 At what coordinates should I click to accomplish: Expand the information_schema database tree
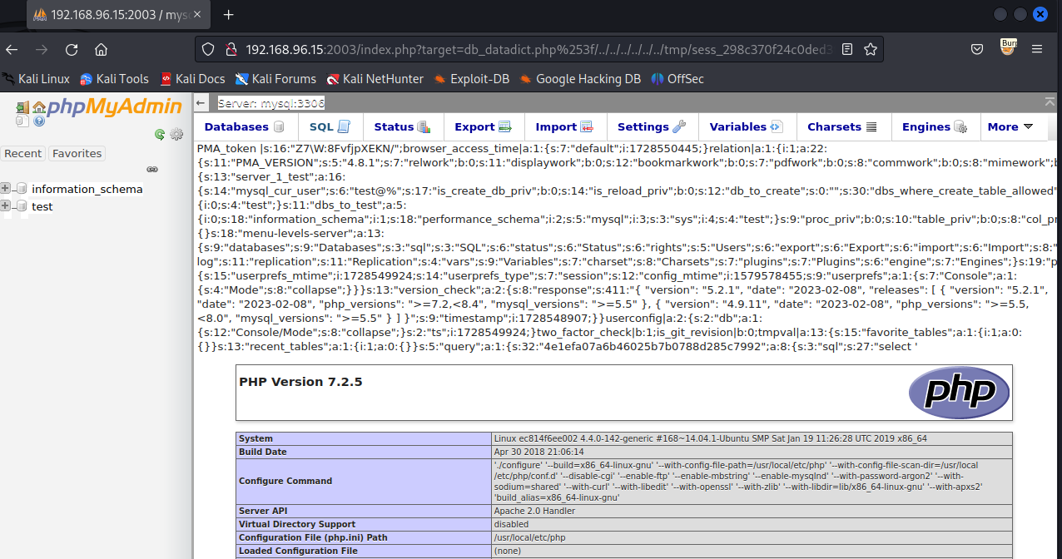tap(6, 189)
